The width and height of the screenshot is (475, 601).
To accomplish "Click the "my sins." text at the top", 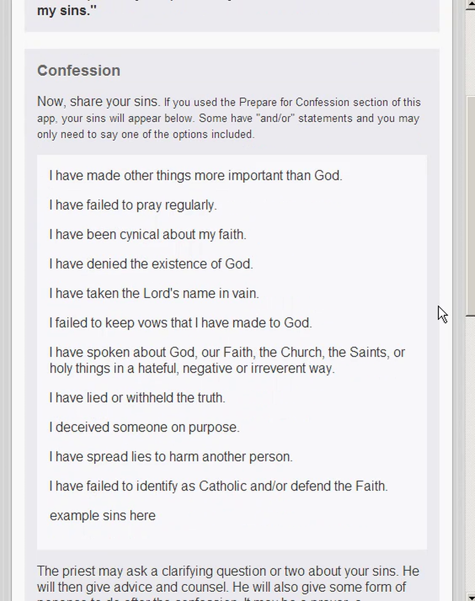I will 65,10.
